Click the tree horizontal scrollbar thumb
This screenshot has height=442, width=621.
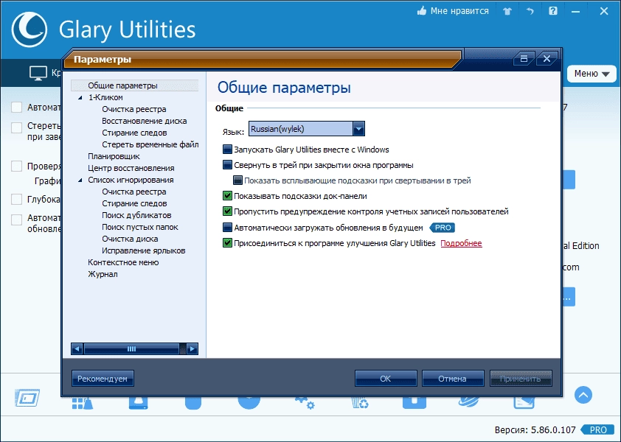coord(131,348)
